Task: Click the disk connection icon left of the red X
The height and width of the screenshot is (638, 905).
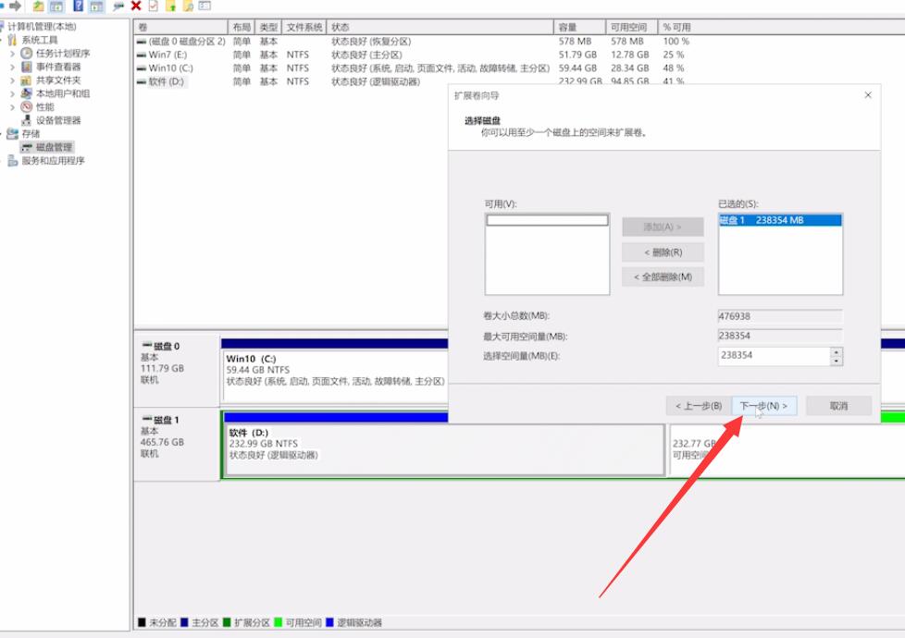Action: coord(118,6)
